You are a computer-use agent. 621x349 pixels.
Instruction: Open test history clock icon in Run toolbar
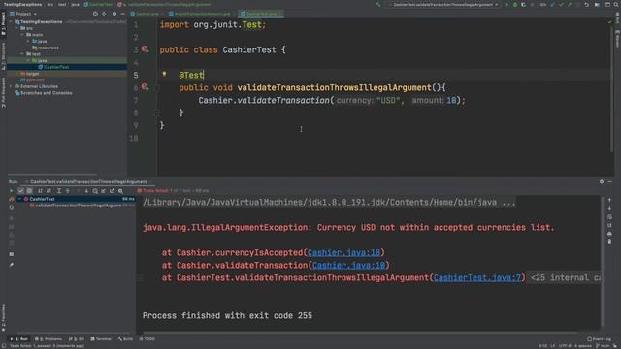click(x=95, y=191)
